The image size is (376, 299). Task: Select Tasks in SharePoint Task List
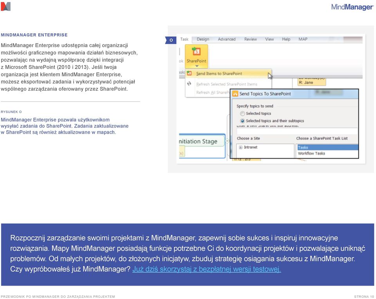click(x=328, y=148)
